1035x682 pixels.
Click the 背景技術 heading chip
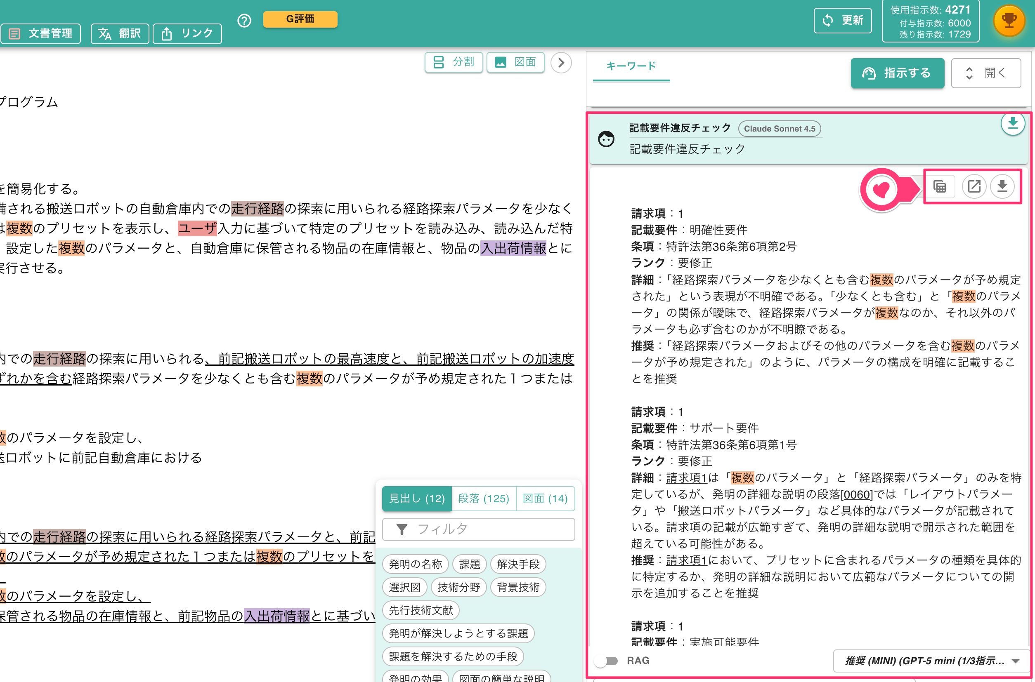(x=518, y=587)
